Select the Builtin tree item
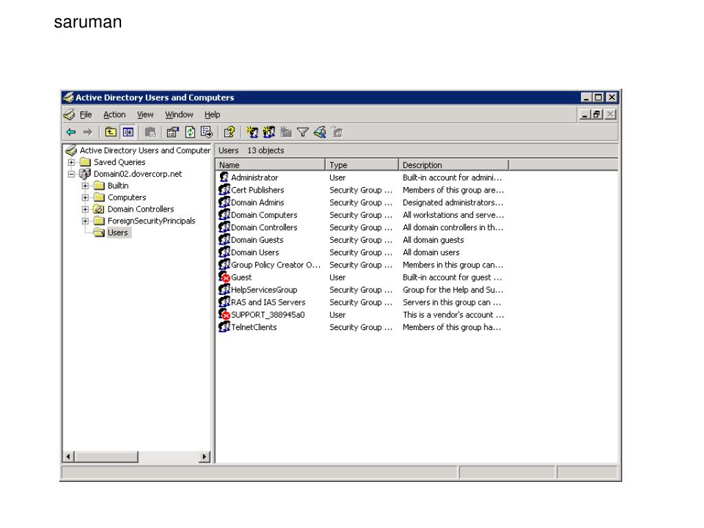704x528 pixels. 118,186
